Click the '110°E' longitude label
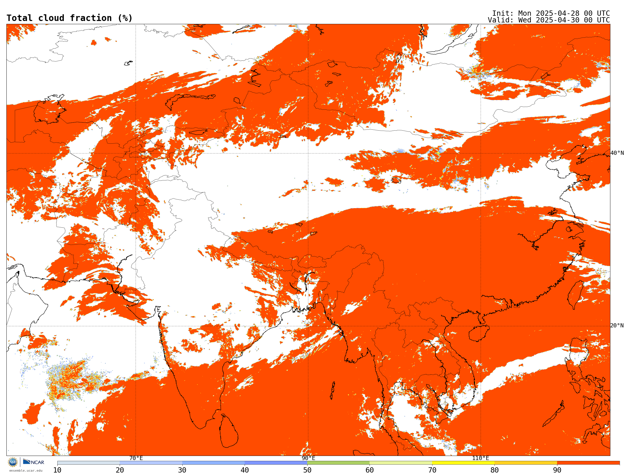629x474 pixels. click(x=480, y=458)
